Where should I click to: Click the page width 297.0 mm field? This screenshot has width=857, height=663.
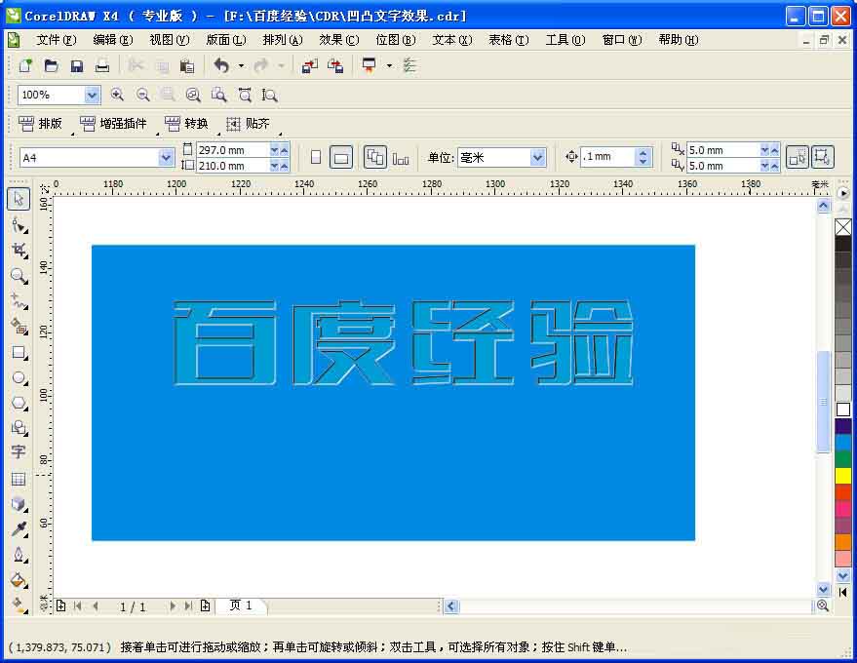point(233,150)
